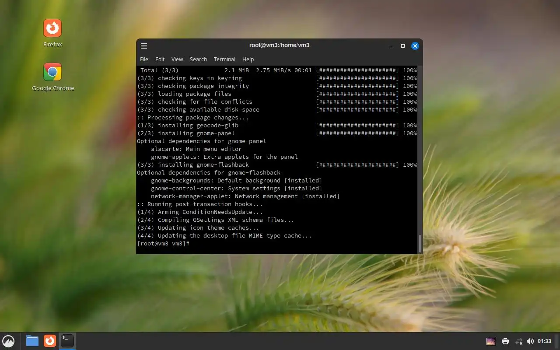Click "alacarte: Main menu editor" text

pos(196,149)
